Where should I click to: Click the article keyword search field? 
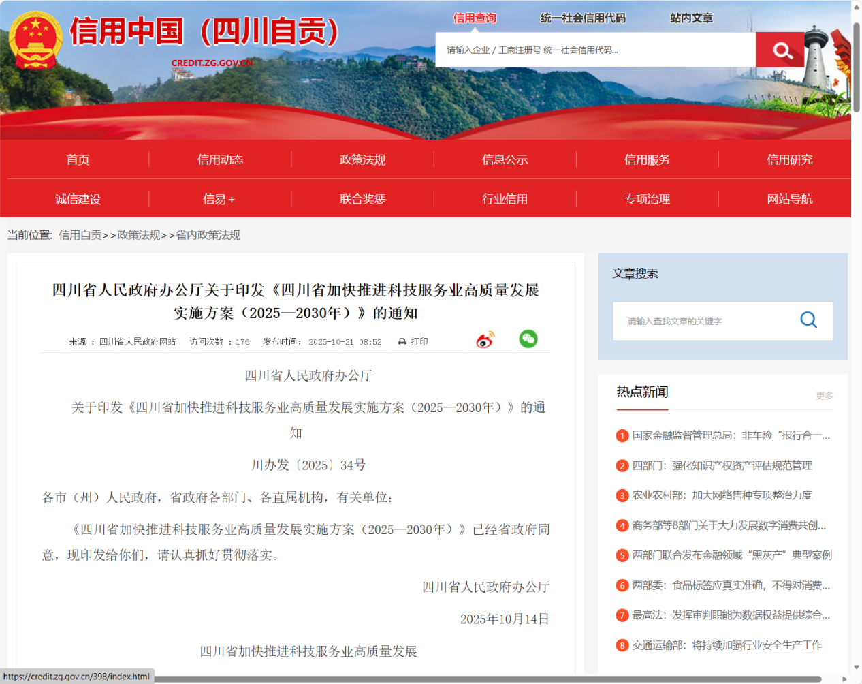(708, 320)
